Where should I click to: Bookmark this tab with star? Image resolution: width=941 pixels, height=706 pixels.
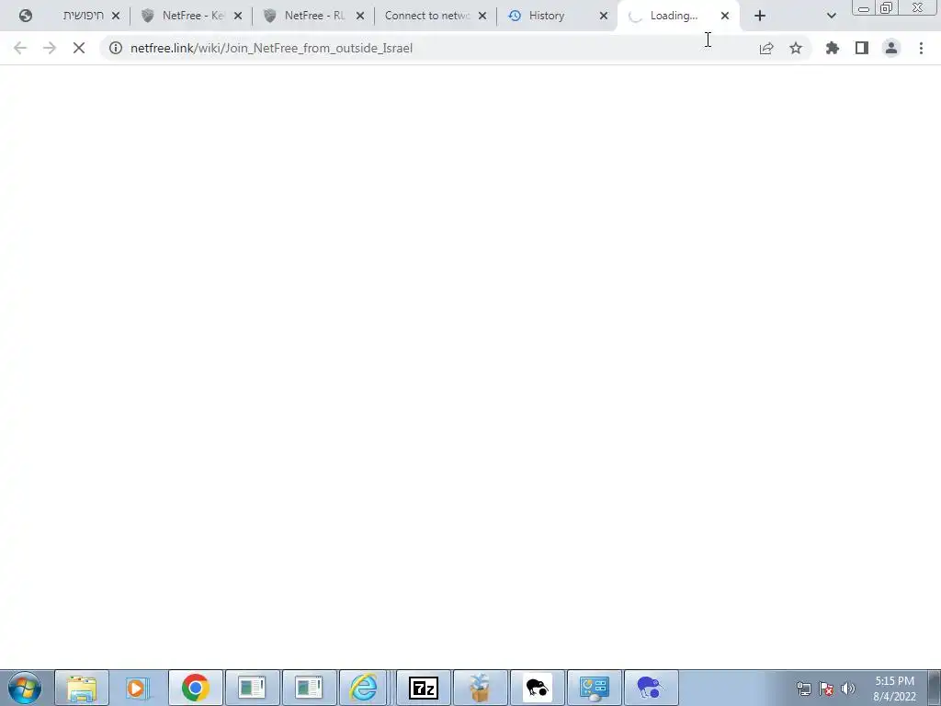pyautogui.click(x=796, y=48)
